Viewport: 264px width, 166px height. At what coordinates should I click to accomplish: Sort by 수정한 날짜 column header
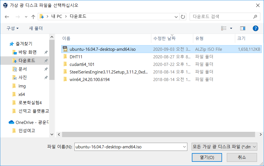(164, 38)
